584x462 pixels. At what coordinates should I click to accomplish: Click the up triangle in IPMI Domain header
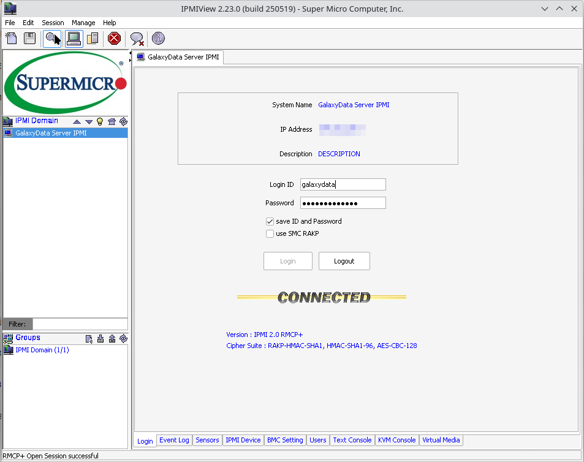[77, 122]
